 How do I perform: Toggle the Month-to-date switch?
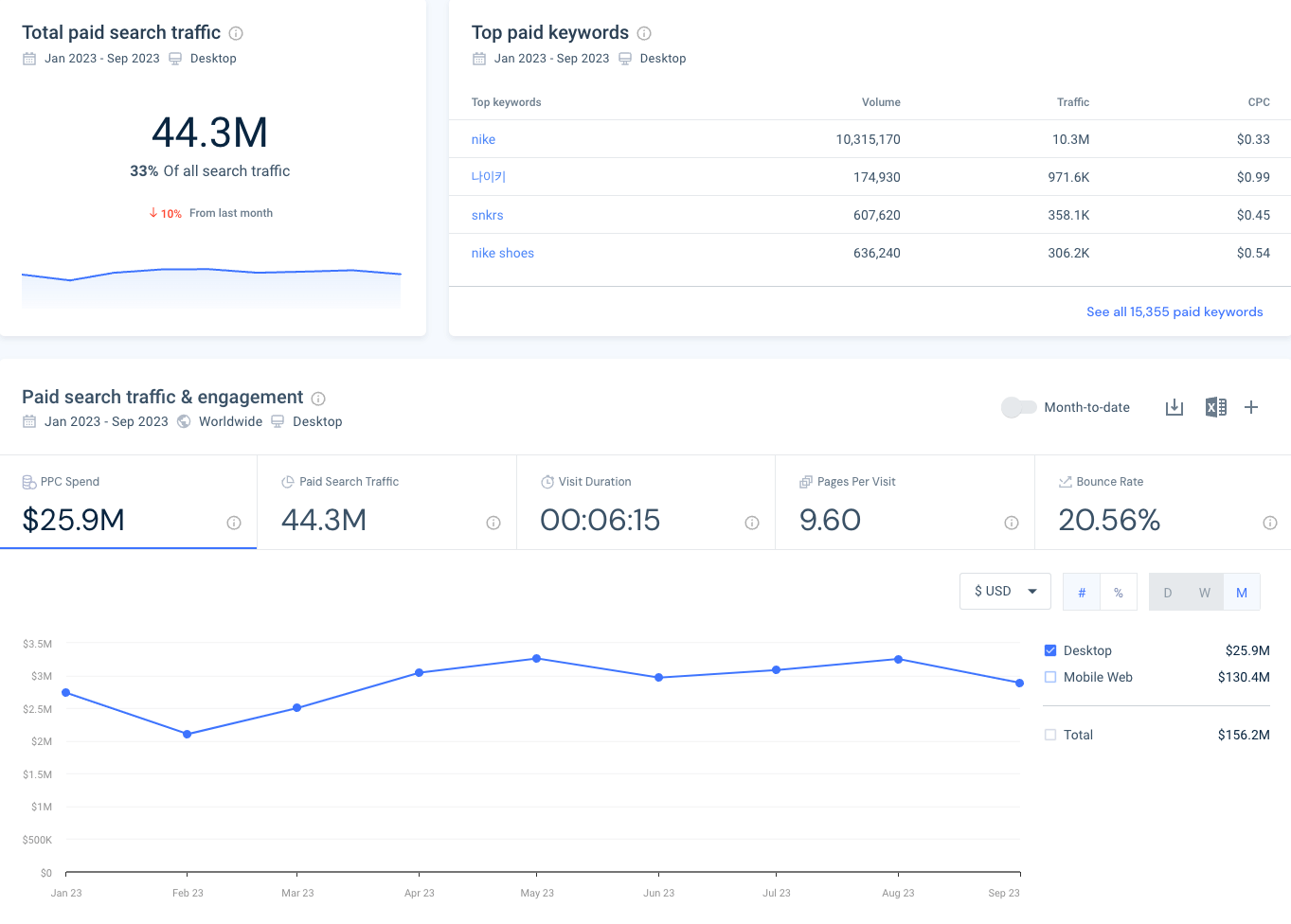pos(1019,407)
